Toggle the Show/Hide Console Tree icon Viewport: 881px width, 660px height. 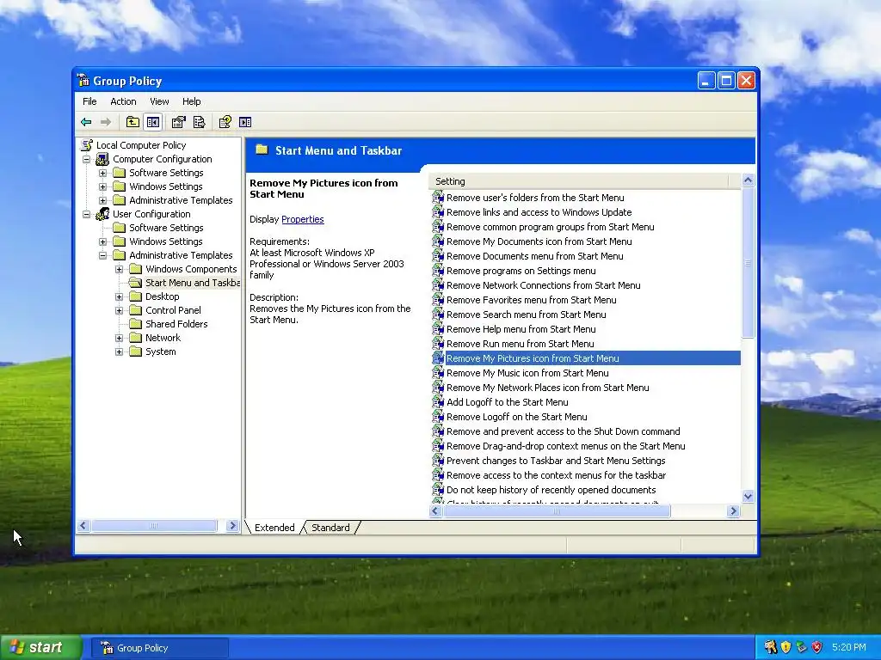pyautogui.click(x=153, y=122)
